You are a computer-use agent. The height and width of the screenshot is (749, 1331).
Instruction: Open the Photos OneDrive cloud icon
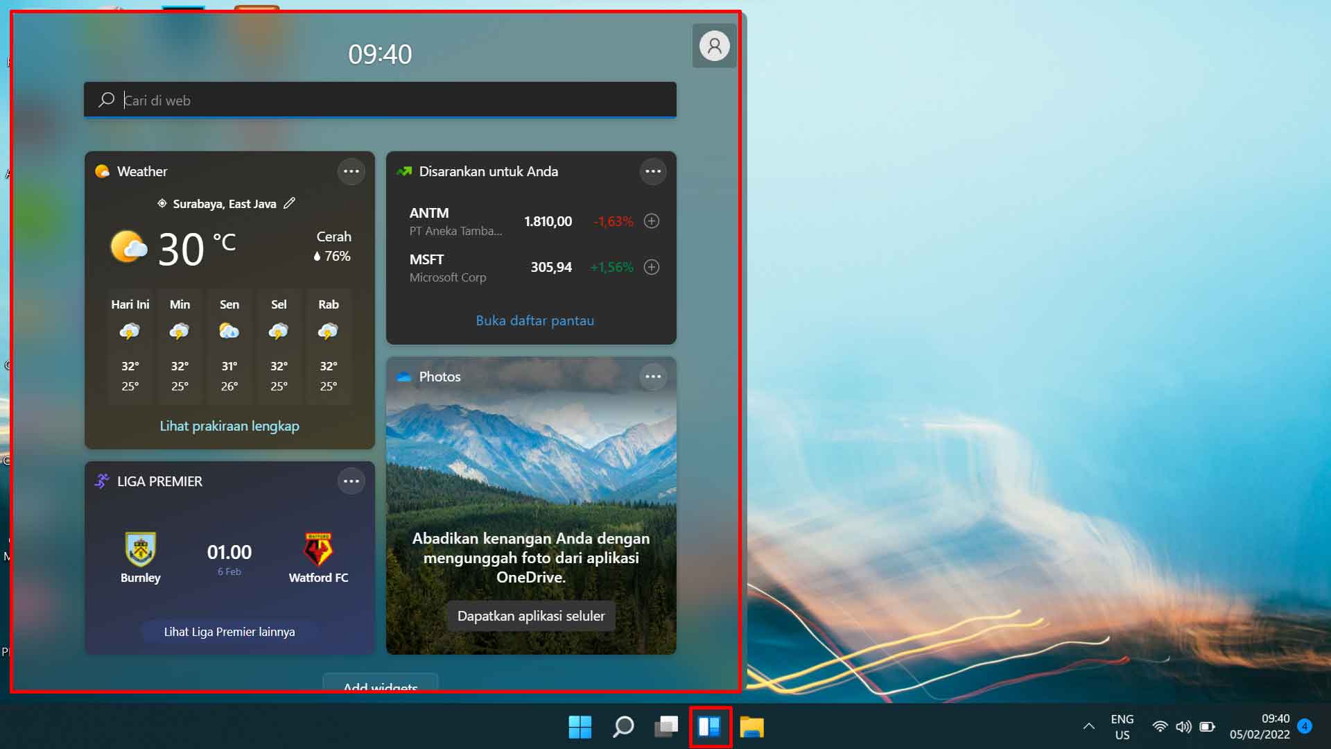coord(403,377)
